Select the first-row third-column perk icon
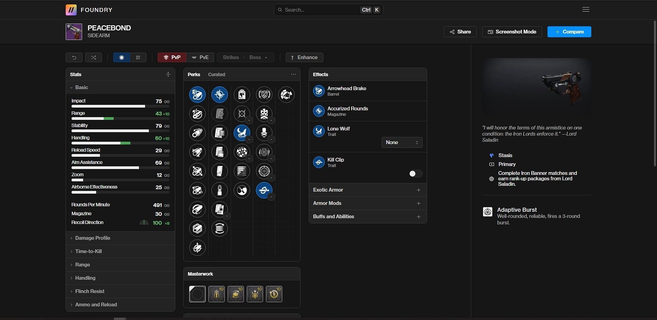Viewport: 657px width, 320px height. point(242,95)
